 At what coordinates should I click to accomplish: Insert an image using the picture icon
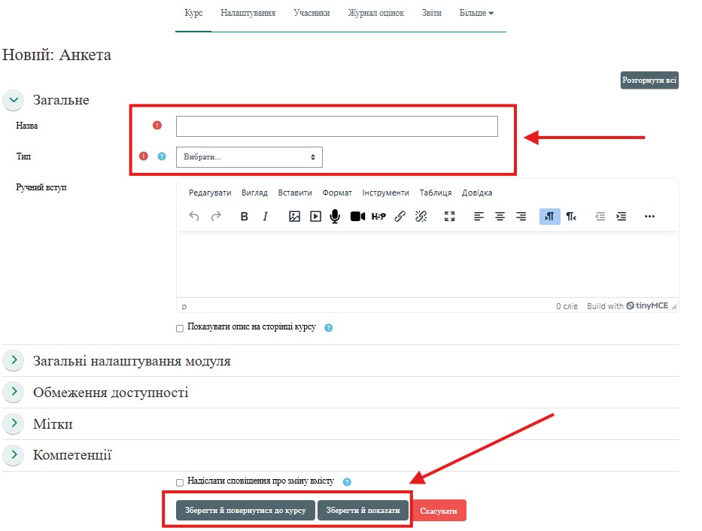click(x=295, y=217)
